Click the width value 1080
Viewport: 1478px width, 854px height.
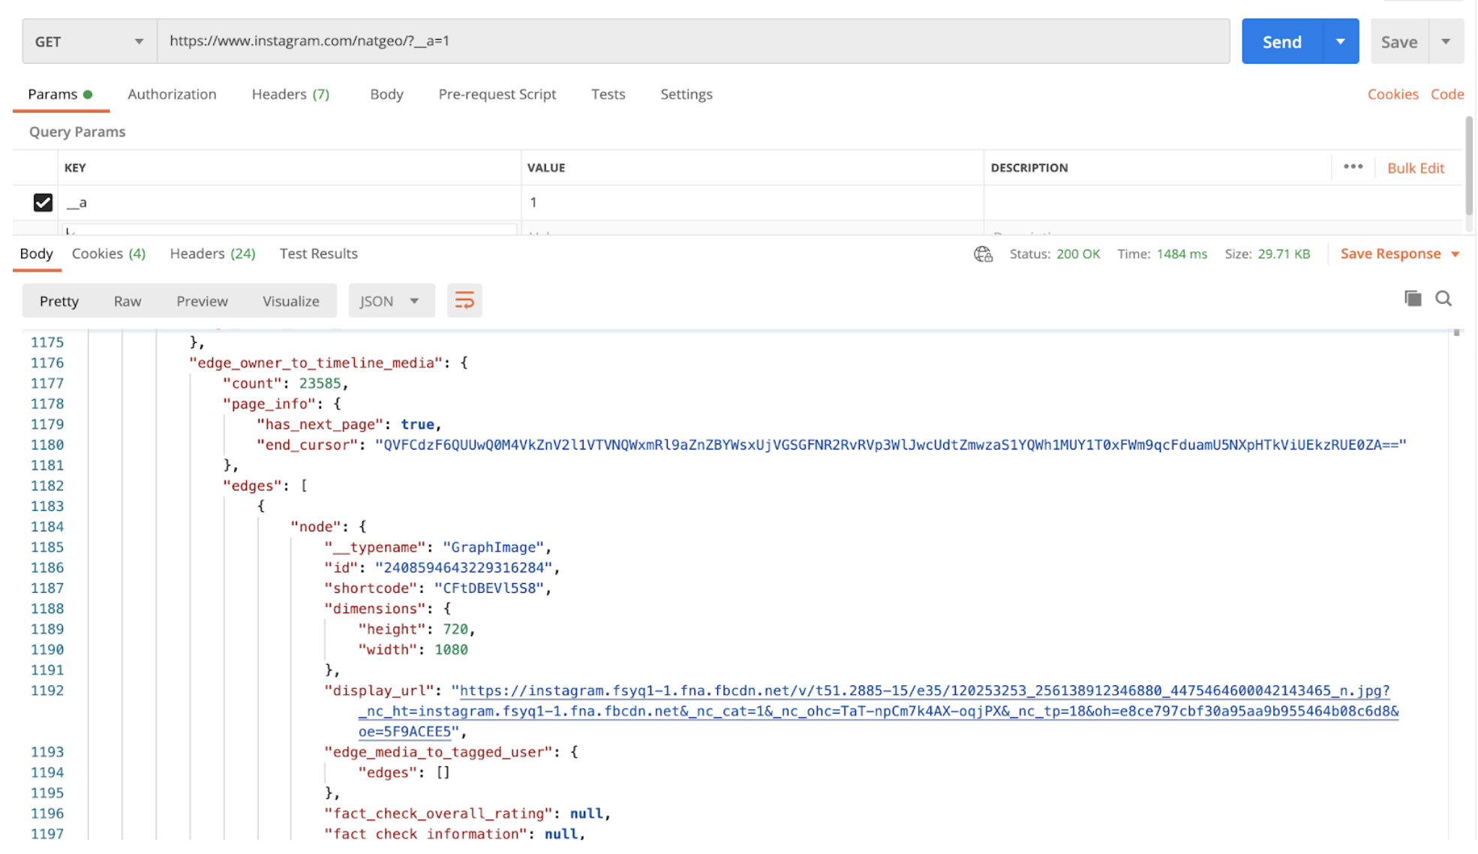pos(451,650)
